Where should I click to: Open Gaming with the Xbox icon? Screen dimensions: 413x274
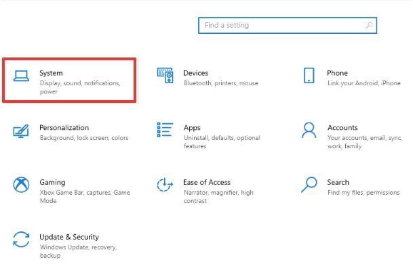click(x=21, y=185)
